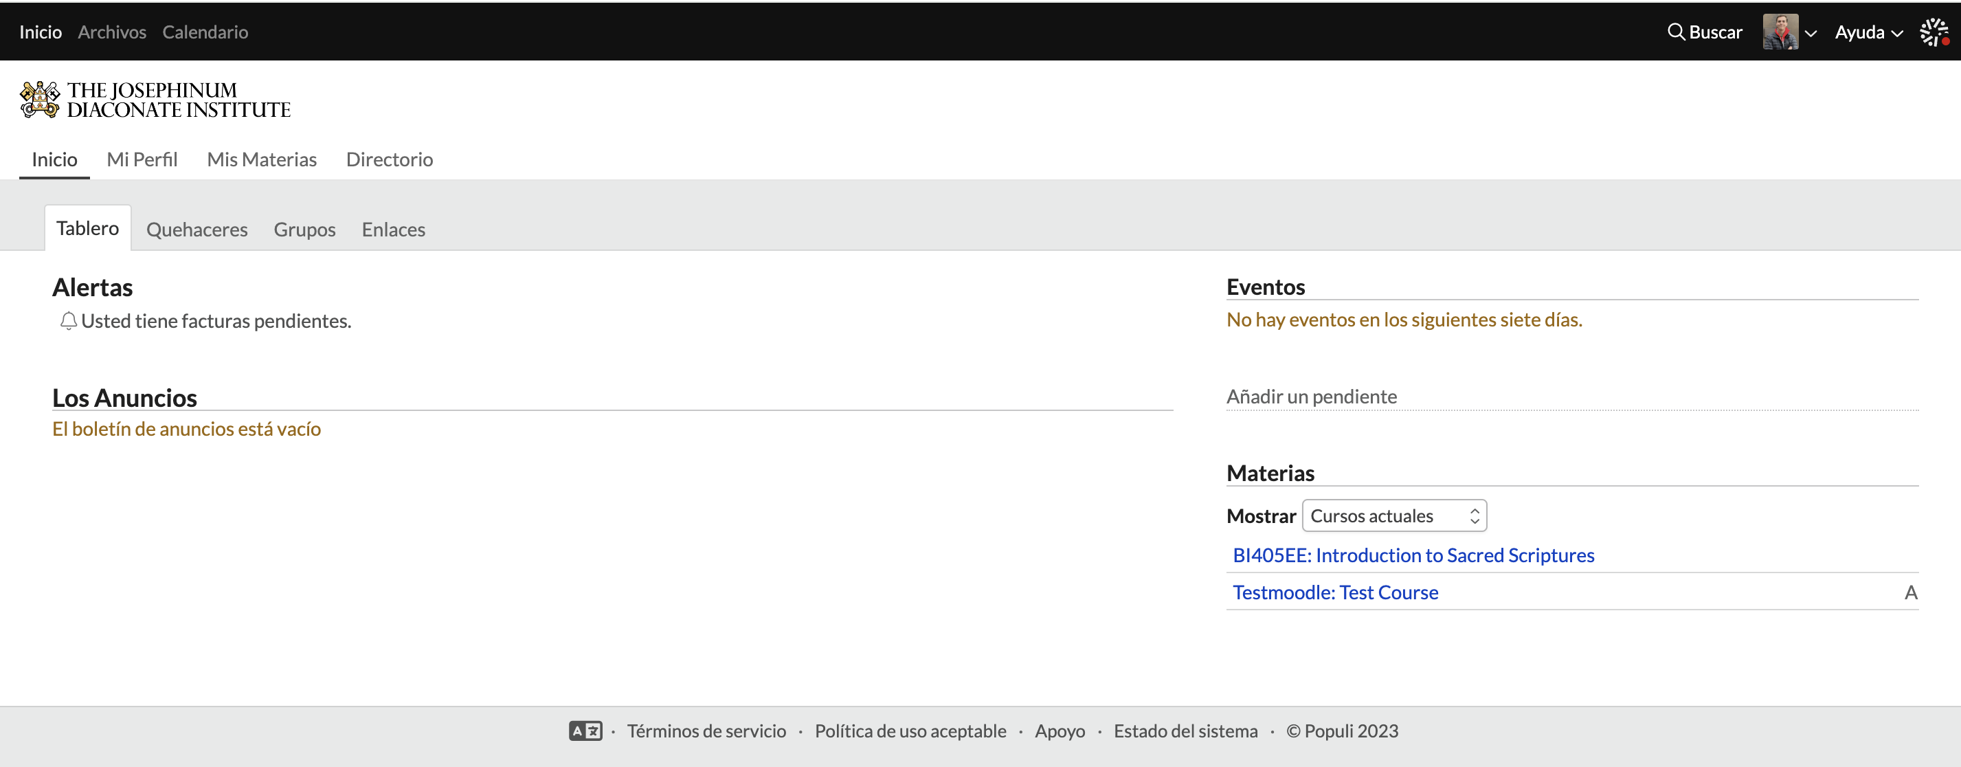Viewport: 1961px width, 767px height.
Task: Switch to the Quehaceres tab
Action: pyautogui.click(x=197, y=230)
